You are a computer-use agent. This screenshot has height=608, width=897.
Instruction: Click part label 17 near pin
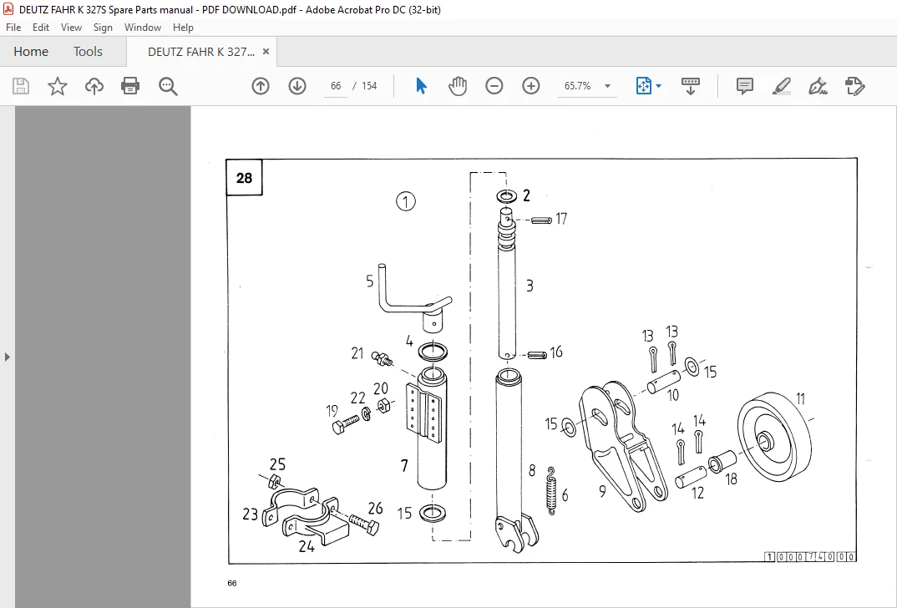coord(561,219)
